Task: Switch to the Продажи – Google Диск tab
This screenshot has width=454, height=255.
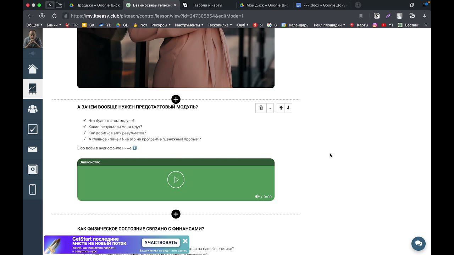Action: pyautogui.click(x=94, y=5)
